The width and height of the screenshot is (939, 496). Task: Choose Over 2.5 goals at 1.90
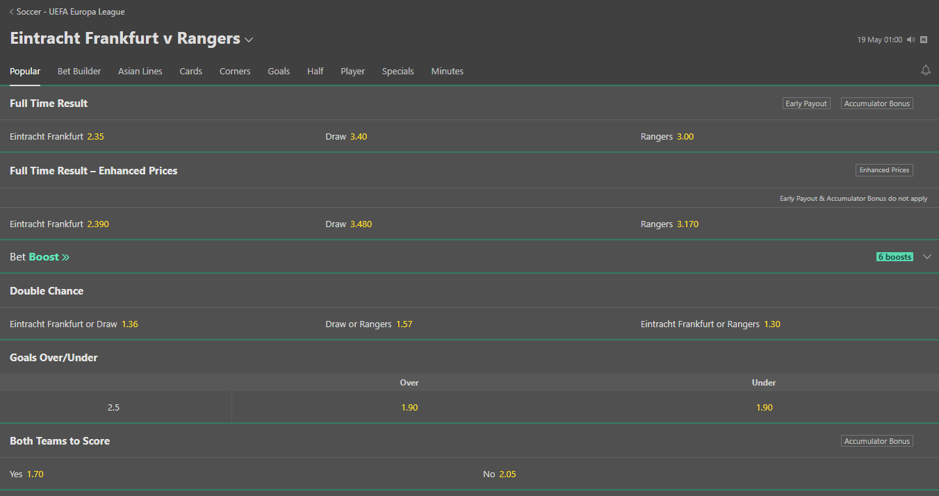[409, 408]
